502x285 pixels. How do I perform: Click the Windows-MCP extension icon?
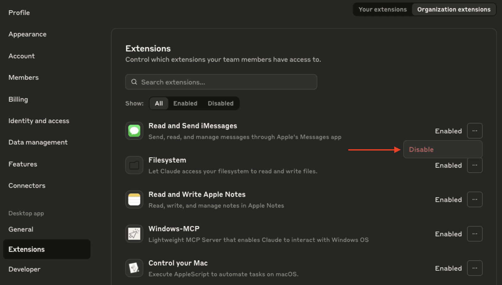[134, 233]
